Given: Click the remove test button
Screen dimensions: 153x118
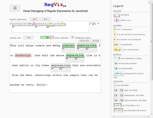Looking at the screenshot, I should 84,41.
